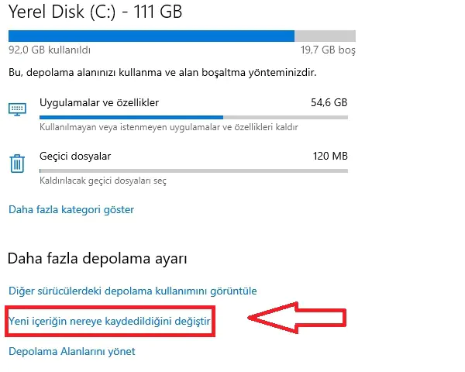Click the Kullanılmayan veya istenmeyen uygulamalar description
Screen dimensions: 465x372
tap(169, 126)
